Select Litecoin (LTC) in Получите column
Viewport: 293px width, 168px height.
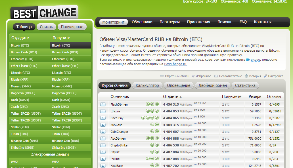point(70,73)
